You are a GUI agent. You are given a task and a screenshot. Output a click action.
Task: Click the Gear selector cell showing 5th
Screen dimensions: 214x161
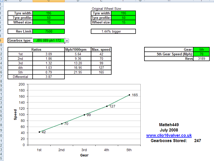pos(202,49)
